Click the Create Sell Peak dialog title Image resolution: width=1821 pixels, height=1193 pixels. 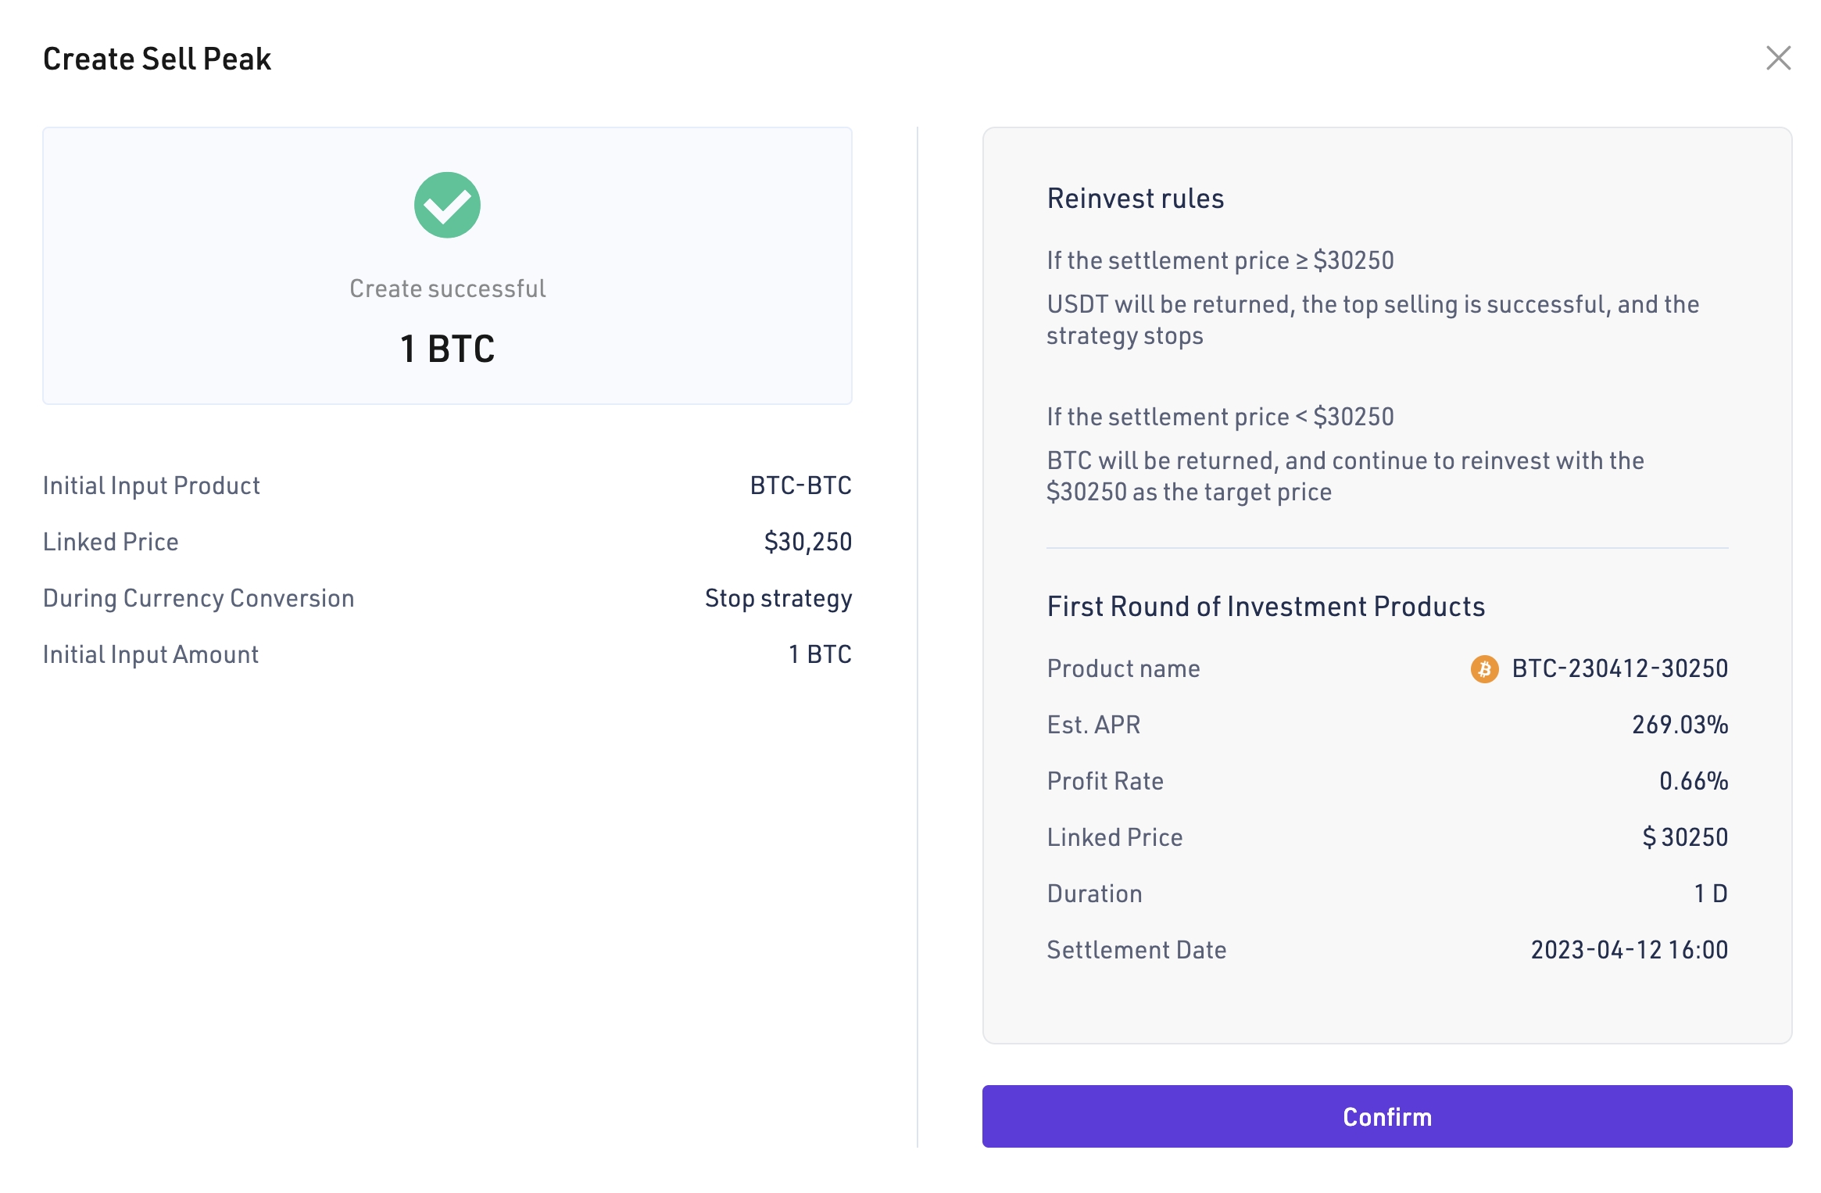point(156,58)
